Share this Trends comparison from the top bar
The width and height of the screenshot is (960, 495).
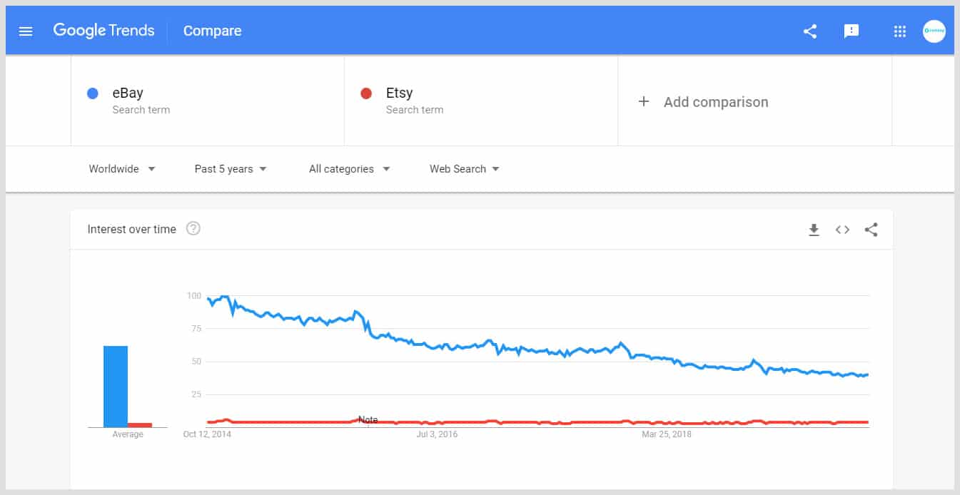[809, 31]
